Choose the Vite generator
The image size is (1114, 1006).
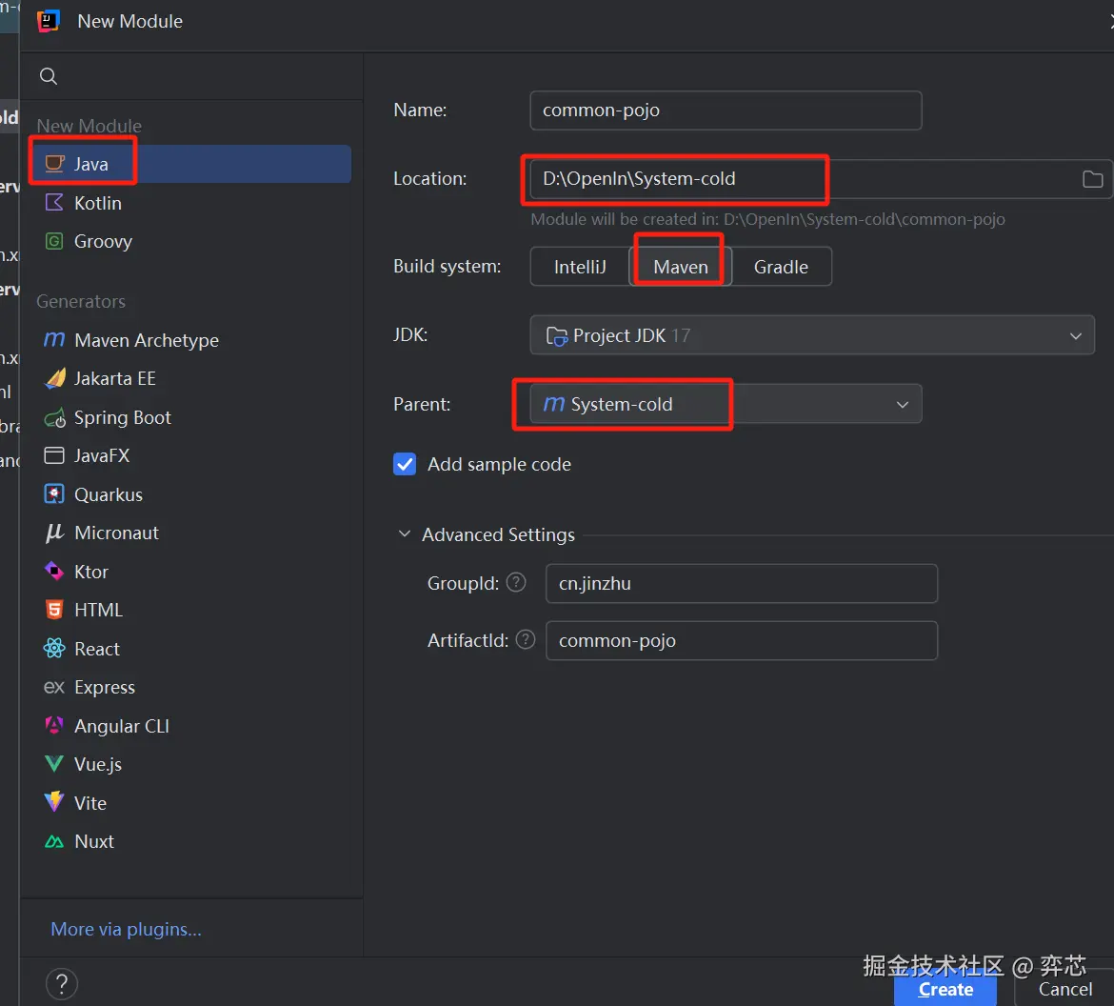click(x=193, y=803)
